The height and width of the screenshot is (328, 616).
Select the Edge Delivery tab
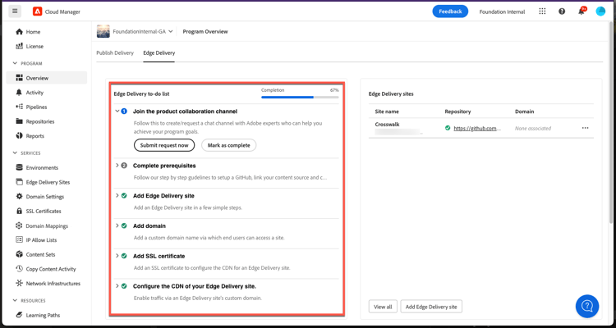click(x=159, y=52)
